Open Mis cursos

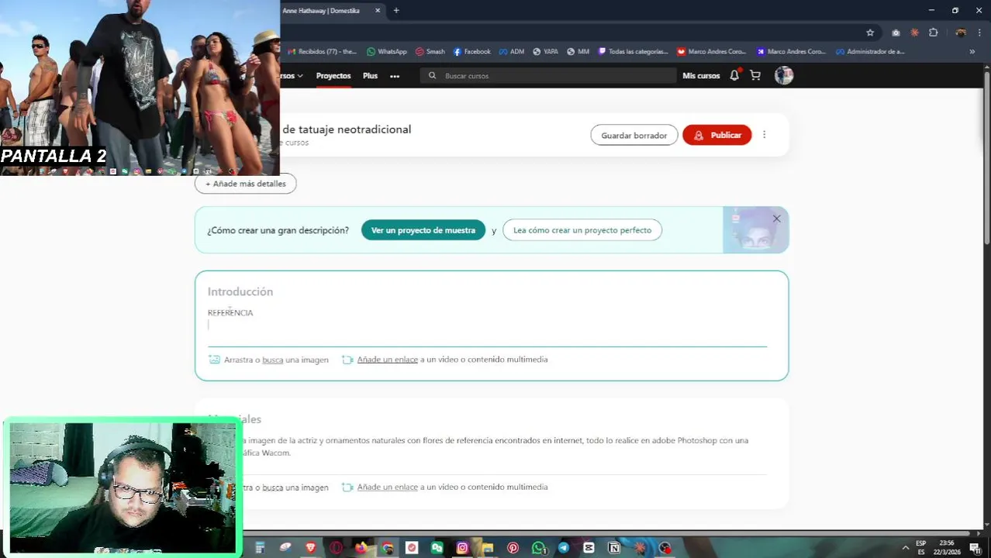point(701,76)
